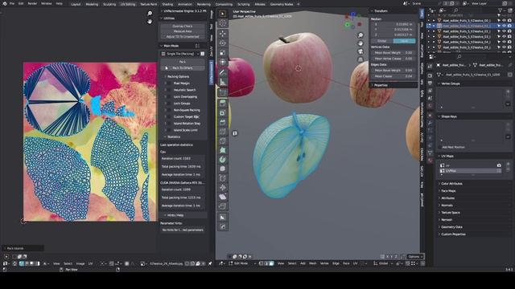Select the Inset Faces tool

(223, 112)
